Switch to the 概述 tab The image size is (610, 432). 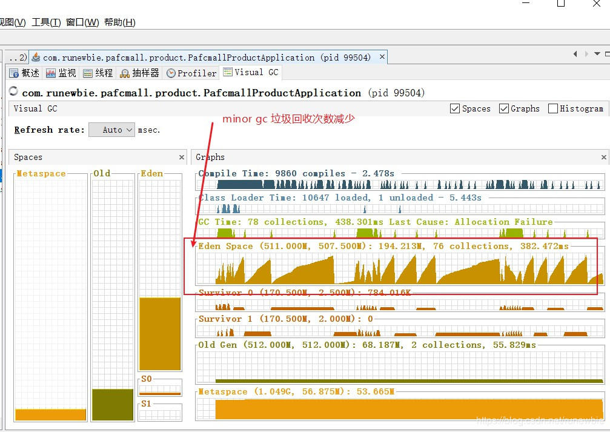coord(24,73)
